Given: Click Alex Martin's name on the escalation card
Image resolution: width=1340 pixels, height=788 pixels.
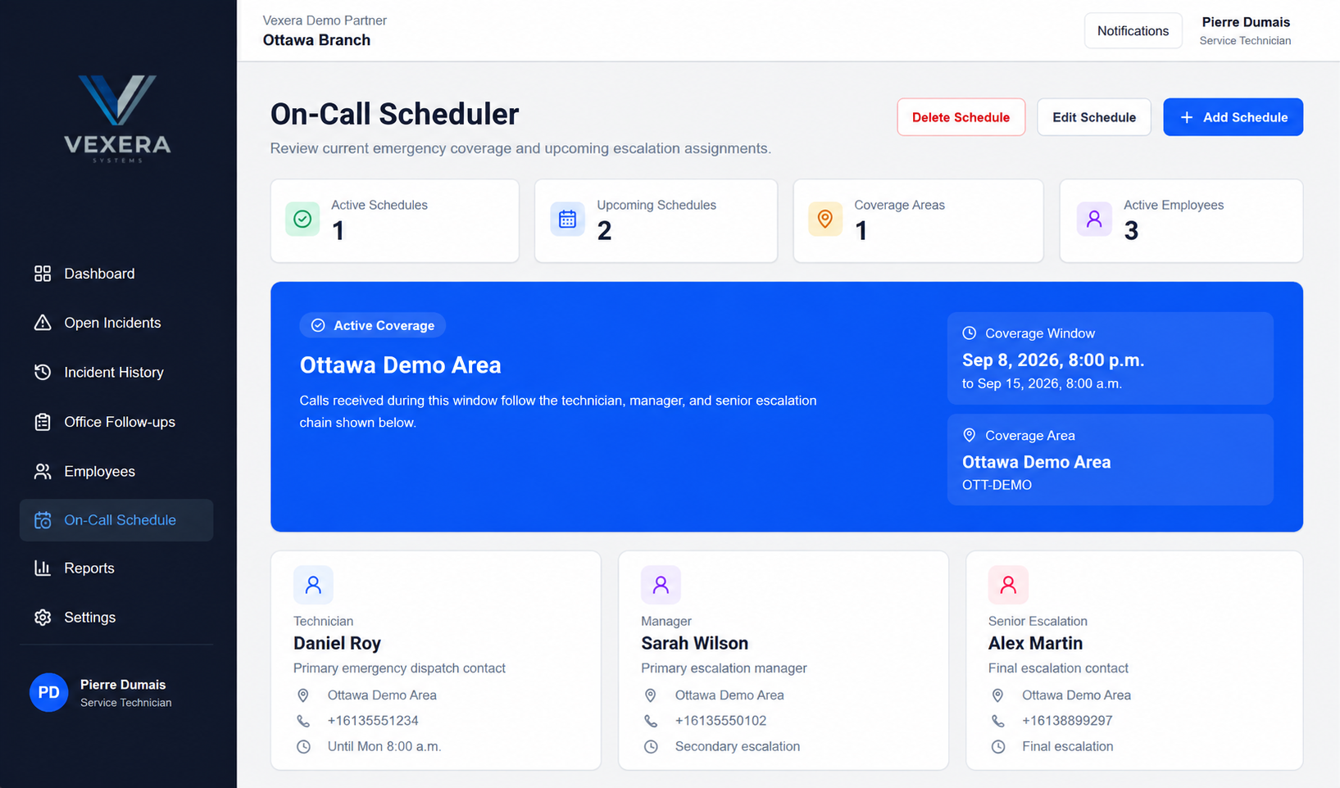Looking at the screenshot, I should pyautogui.click(x=1035, y=643).
